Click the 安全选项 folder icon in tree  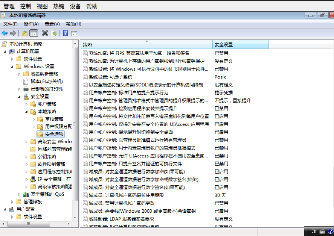(40, 134)
